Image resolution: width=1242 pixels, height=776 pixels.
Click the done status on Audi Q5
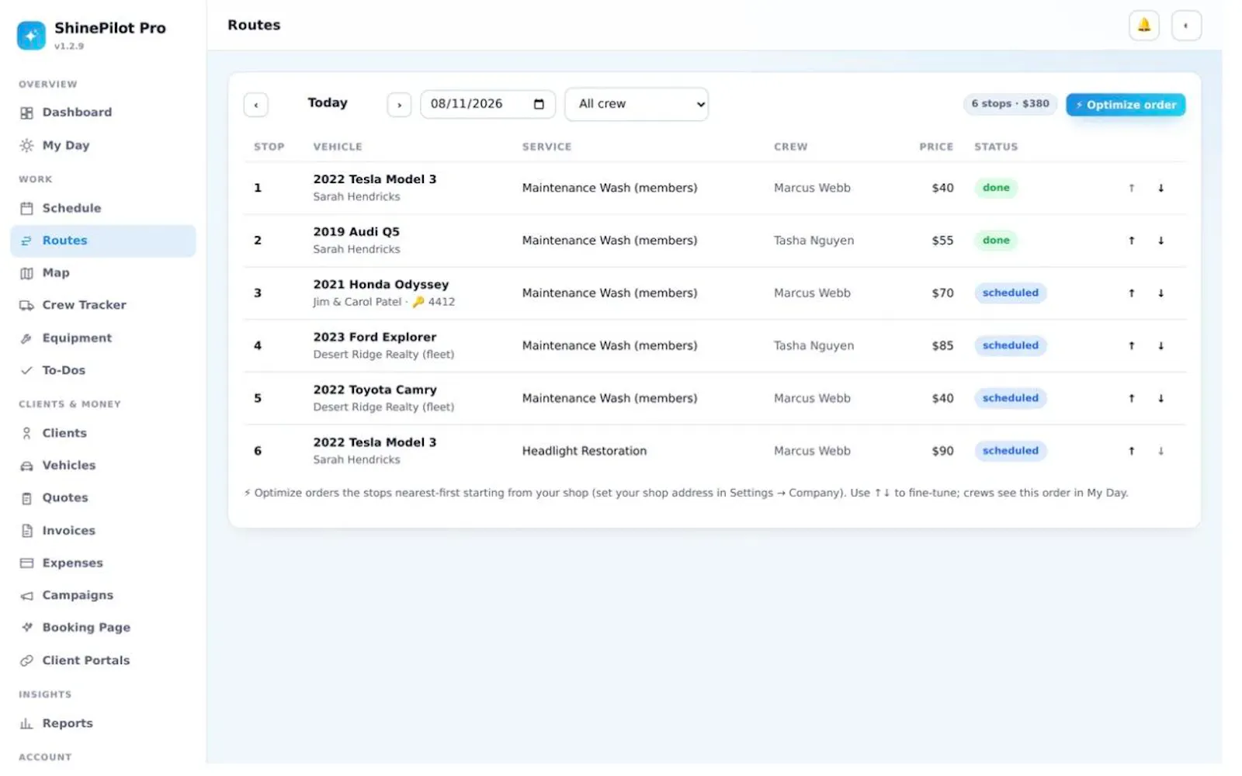coord(996,241)
